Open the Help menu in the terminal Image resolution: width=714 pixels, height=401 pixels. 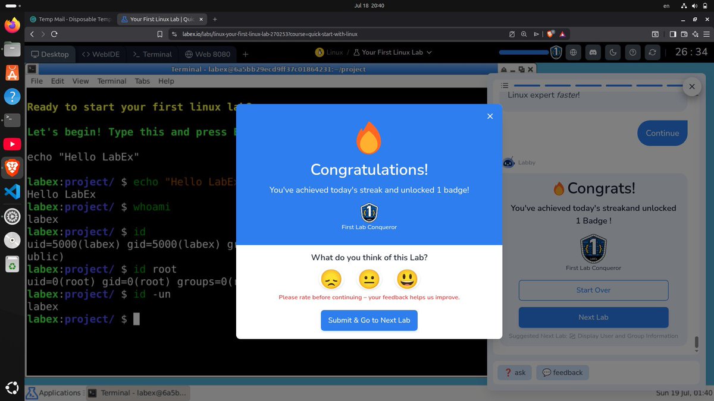coord(166,81)
